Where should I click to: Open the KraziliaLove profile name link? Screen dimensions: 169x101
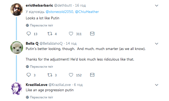point(37,85)
